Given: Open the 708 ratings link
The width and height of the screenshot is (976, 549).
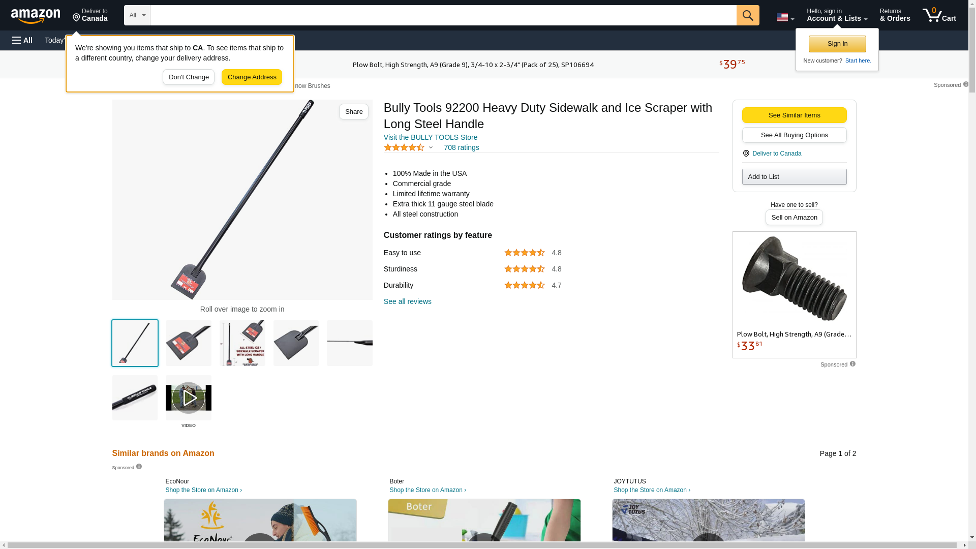Looking at the screenshot, I should tap(462, 147).
